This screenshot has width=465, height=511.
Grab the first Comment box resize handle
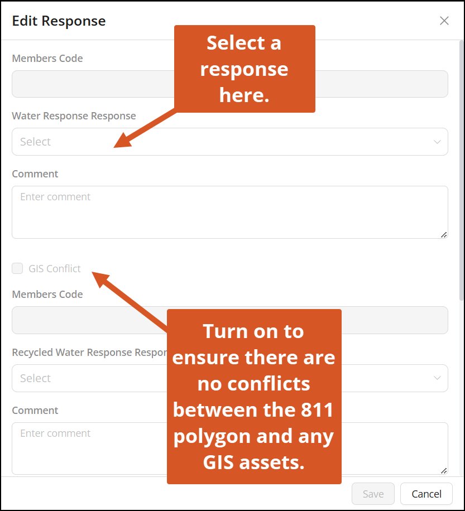coord(444,235)
